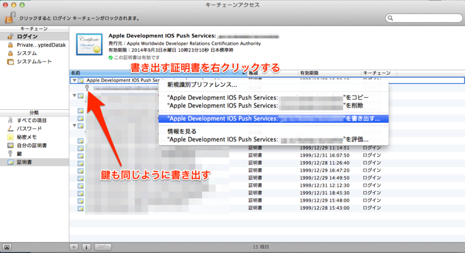Focus the search field in toolbar
The image size is (465, 253).
tap(424, 18)
